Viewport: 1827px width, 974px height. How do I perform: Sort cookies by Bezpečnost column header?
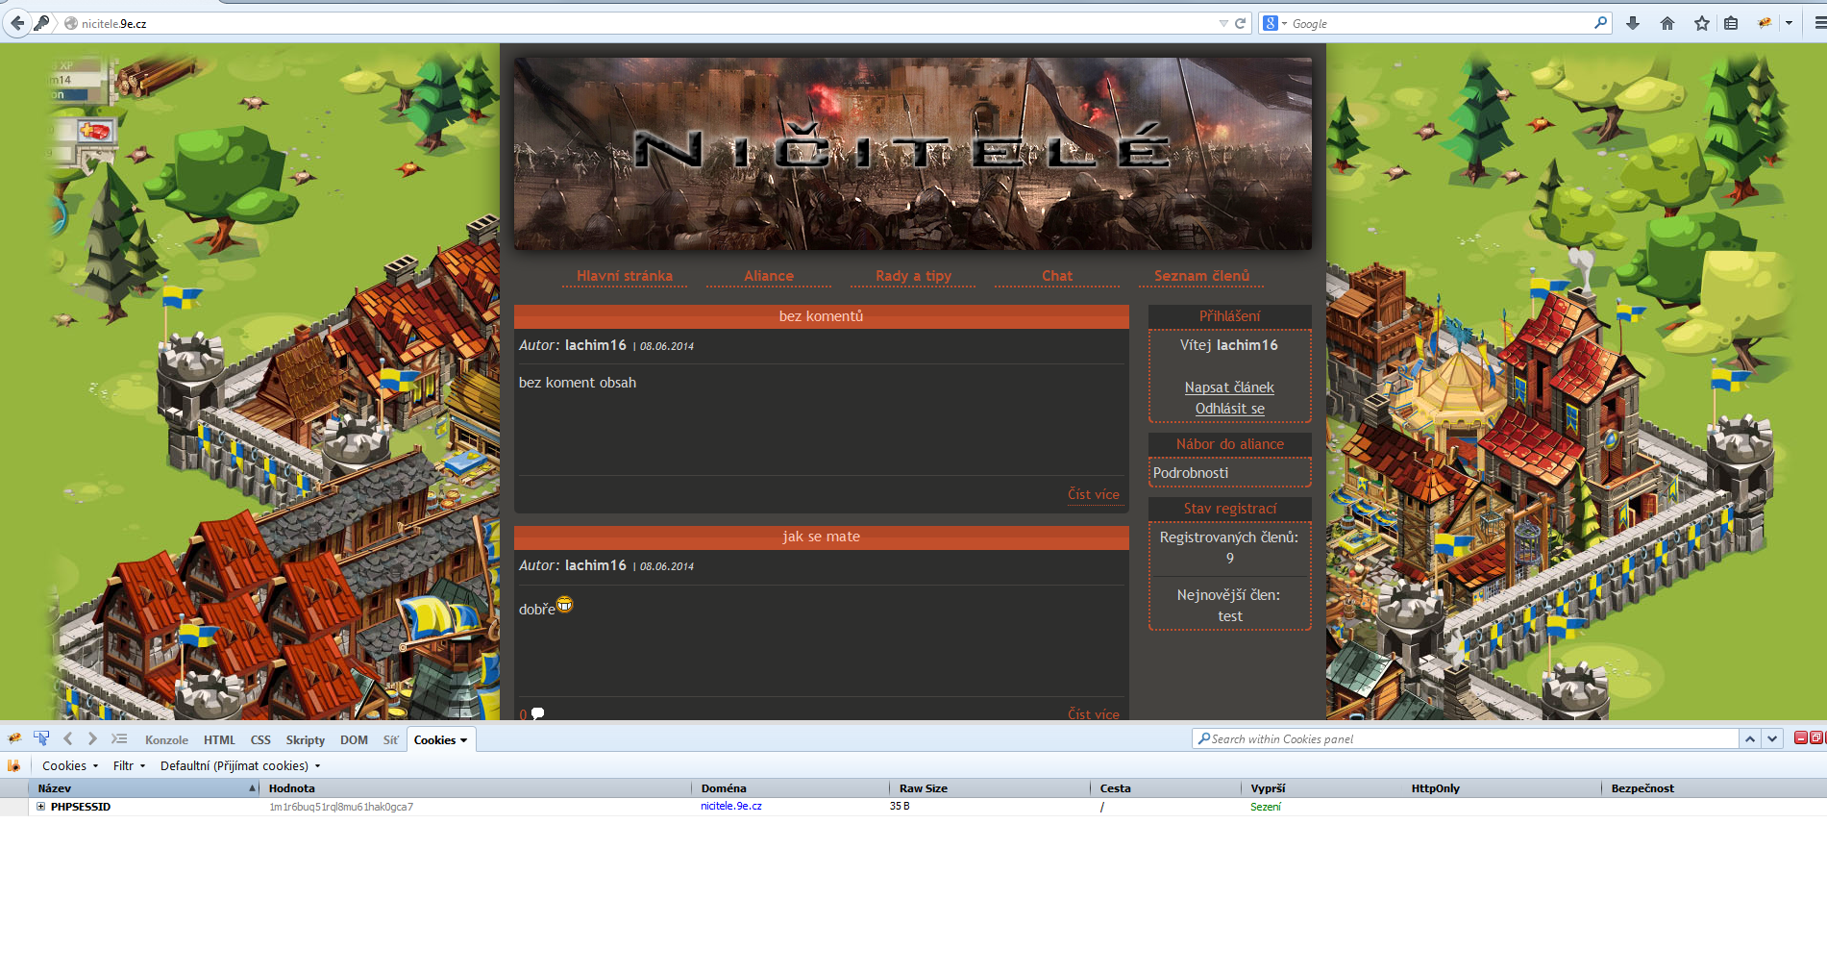[x=1715, y=788]
